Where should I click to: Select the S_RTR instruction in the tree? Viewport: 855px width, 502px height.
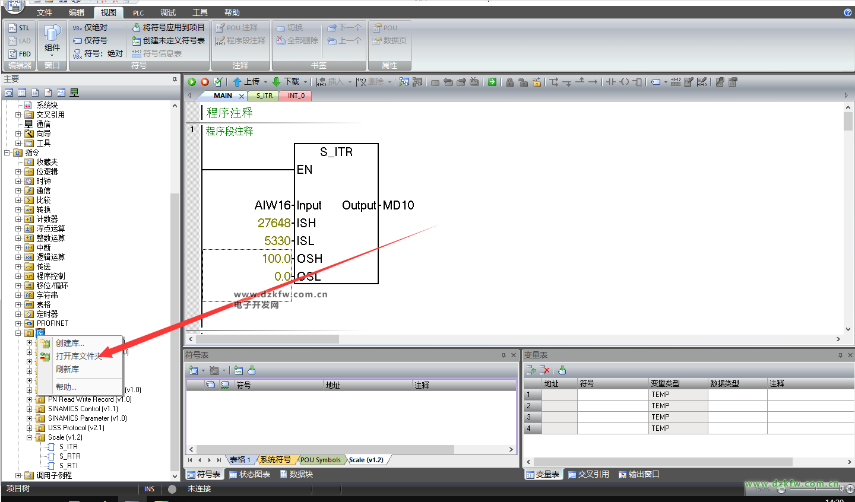coord(69,456)
